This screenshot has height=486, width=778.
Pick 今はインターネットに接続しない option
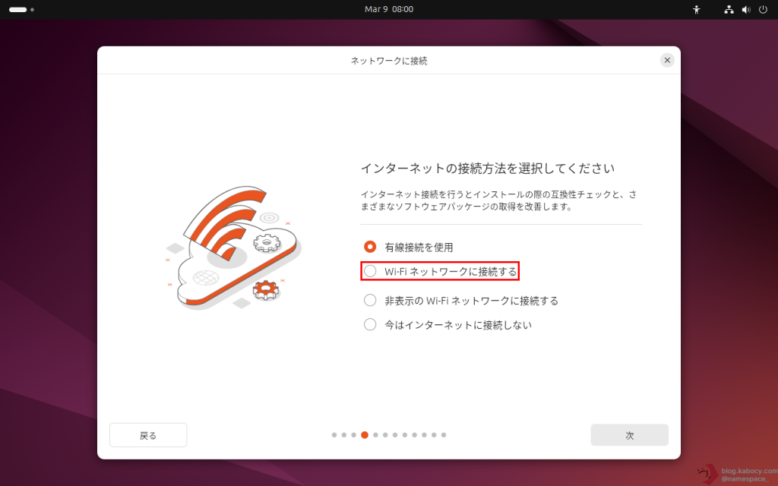pos(370,325)
